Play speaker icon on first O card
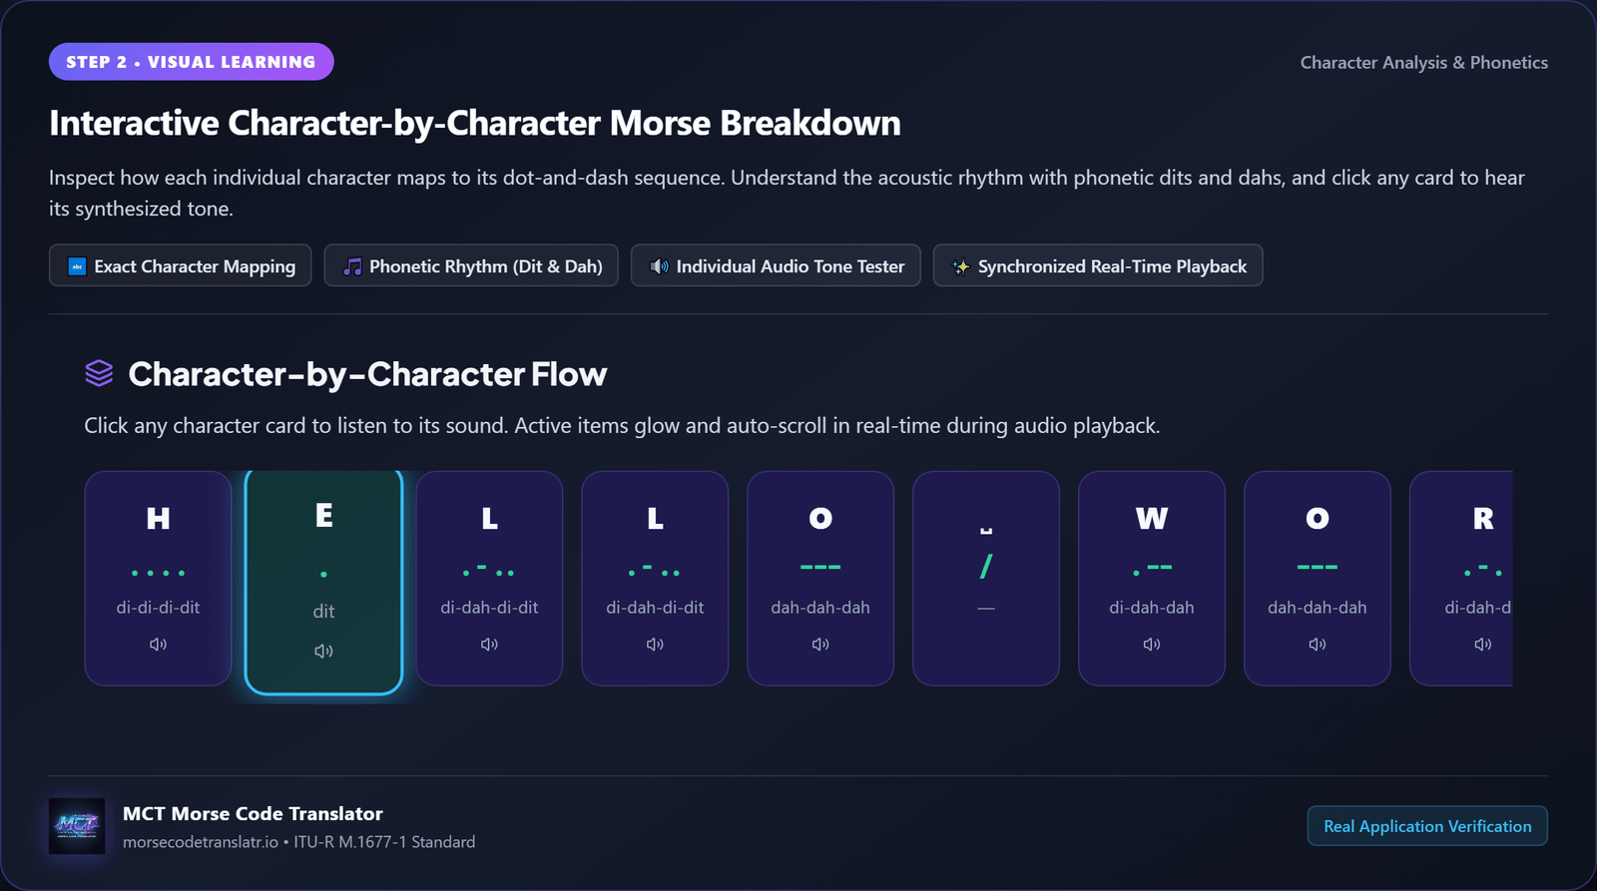1597x891 pixels. tap(820, 645)
